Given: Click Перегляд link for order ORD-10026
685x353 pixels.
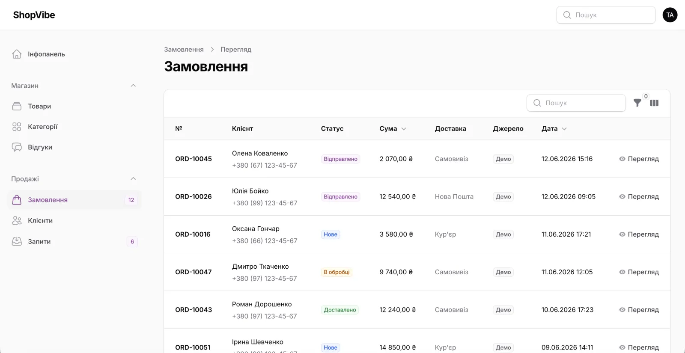Looking at the screenshot, I should pos(639,196).
